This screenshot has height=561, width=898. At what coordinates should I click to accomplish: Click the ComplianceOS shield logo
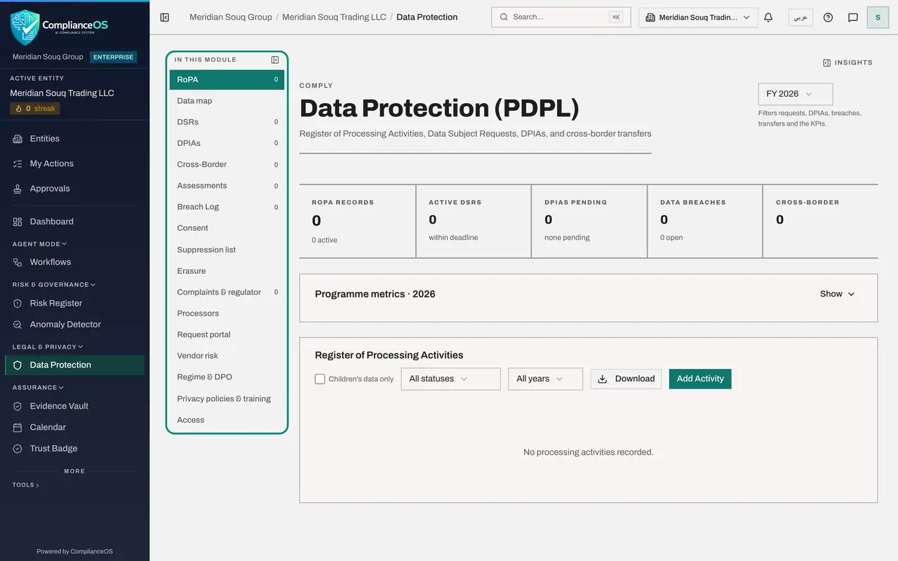coord(25,27)
